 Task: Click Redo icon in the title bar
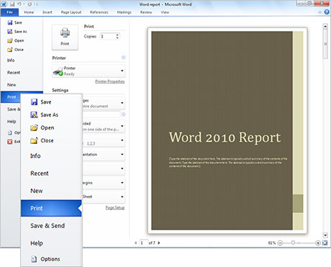pos(30,4)
